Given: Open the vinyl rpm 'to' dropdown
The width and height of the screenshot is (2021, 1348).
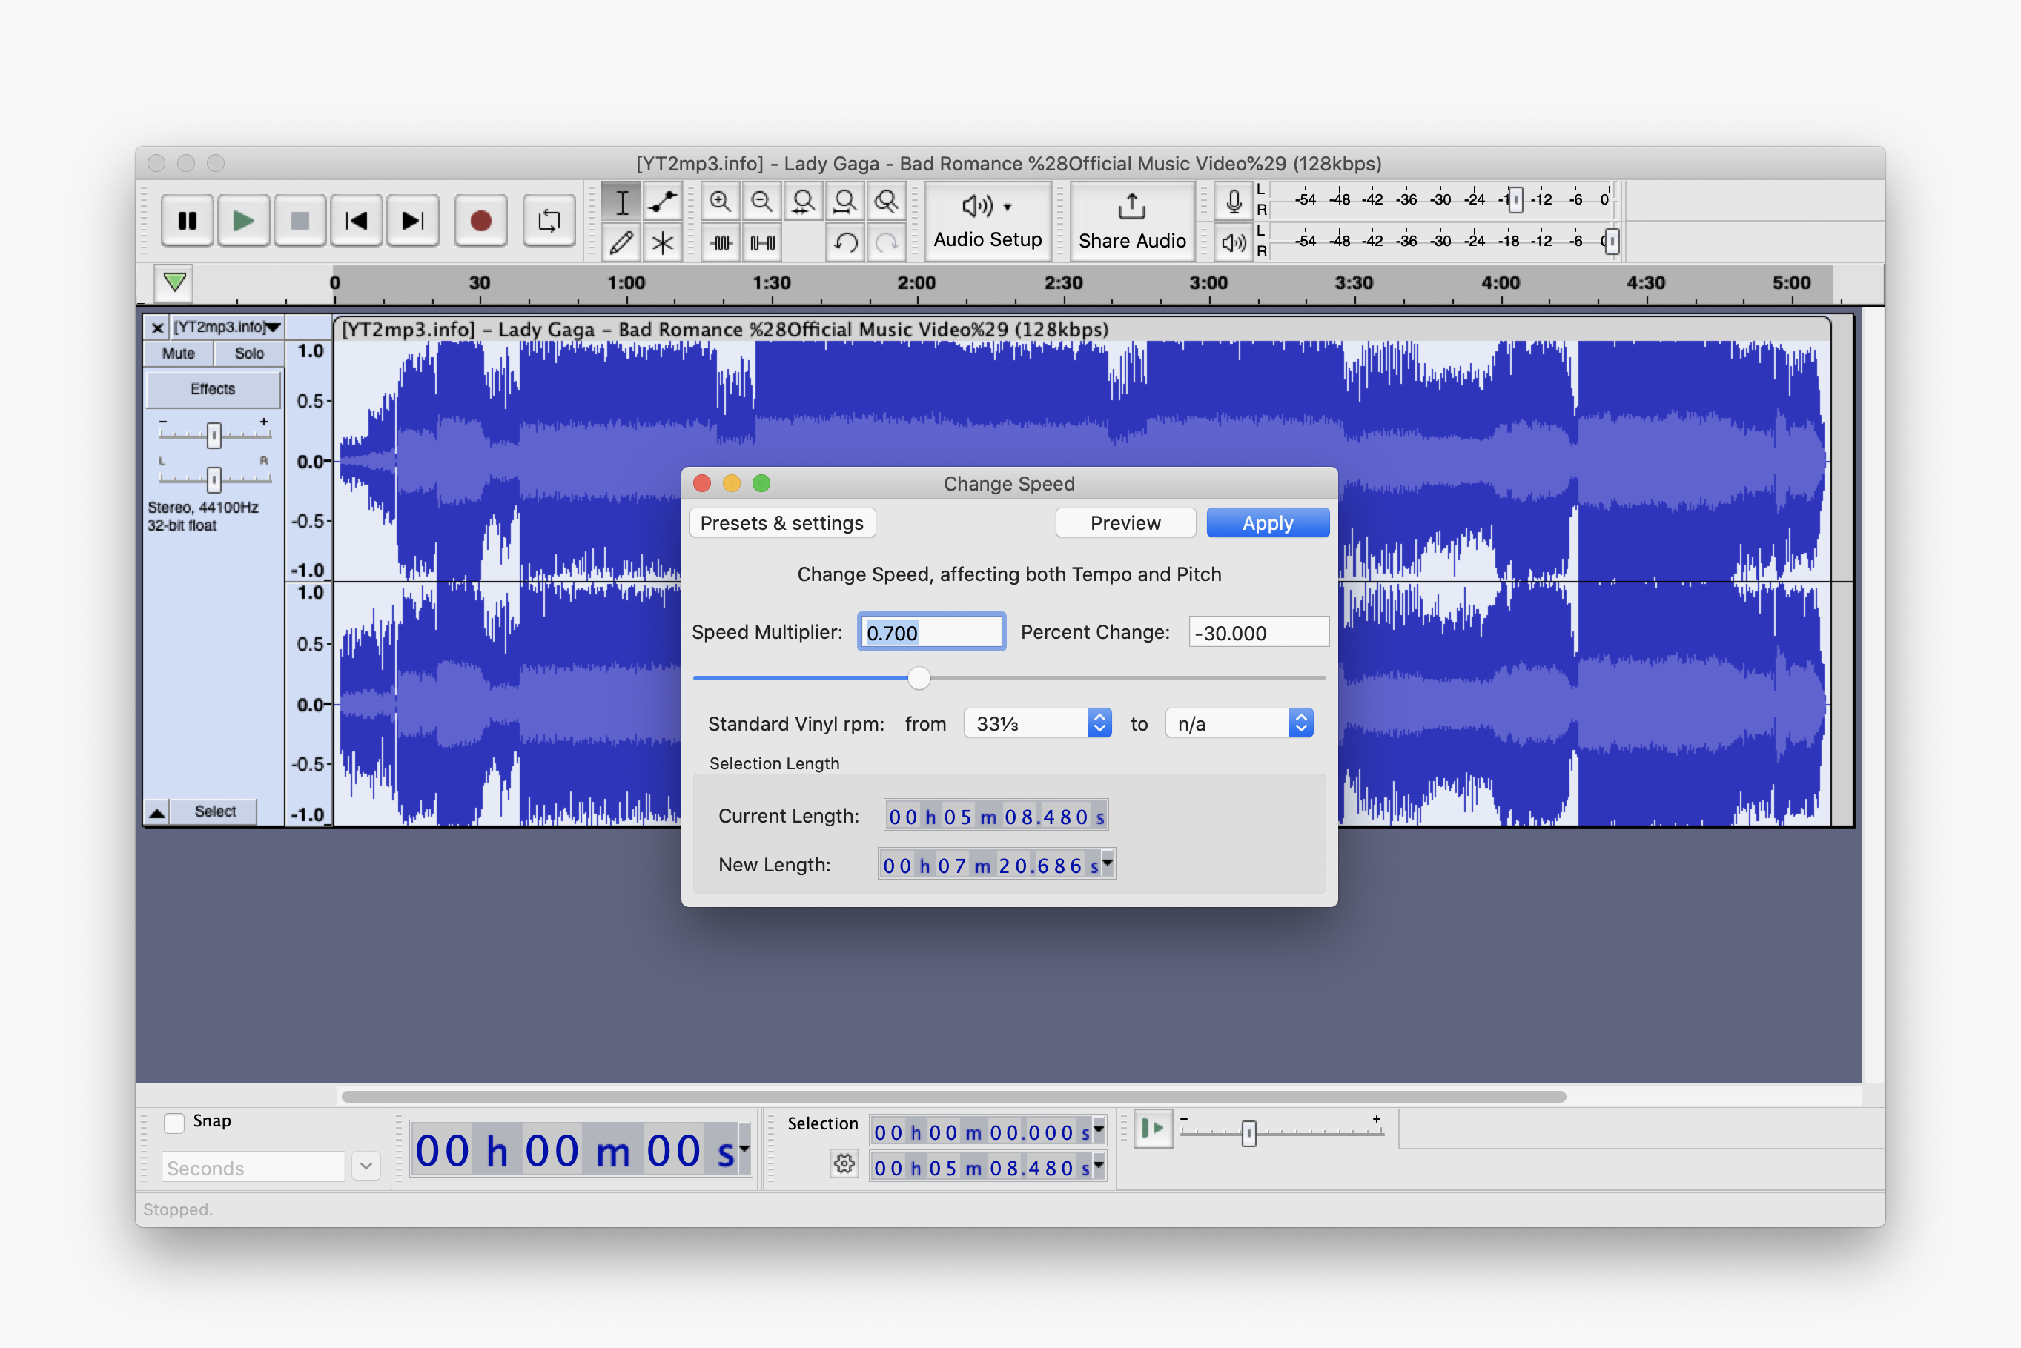Looking at the screenshot, I should pyautogui.click(x=1240, y=724).
